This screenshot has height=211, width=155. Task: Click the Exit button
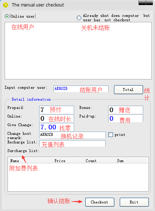pyautogui.click(x=134, y=202)
